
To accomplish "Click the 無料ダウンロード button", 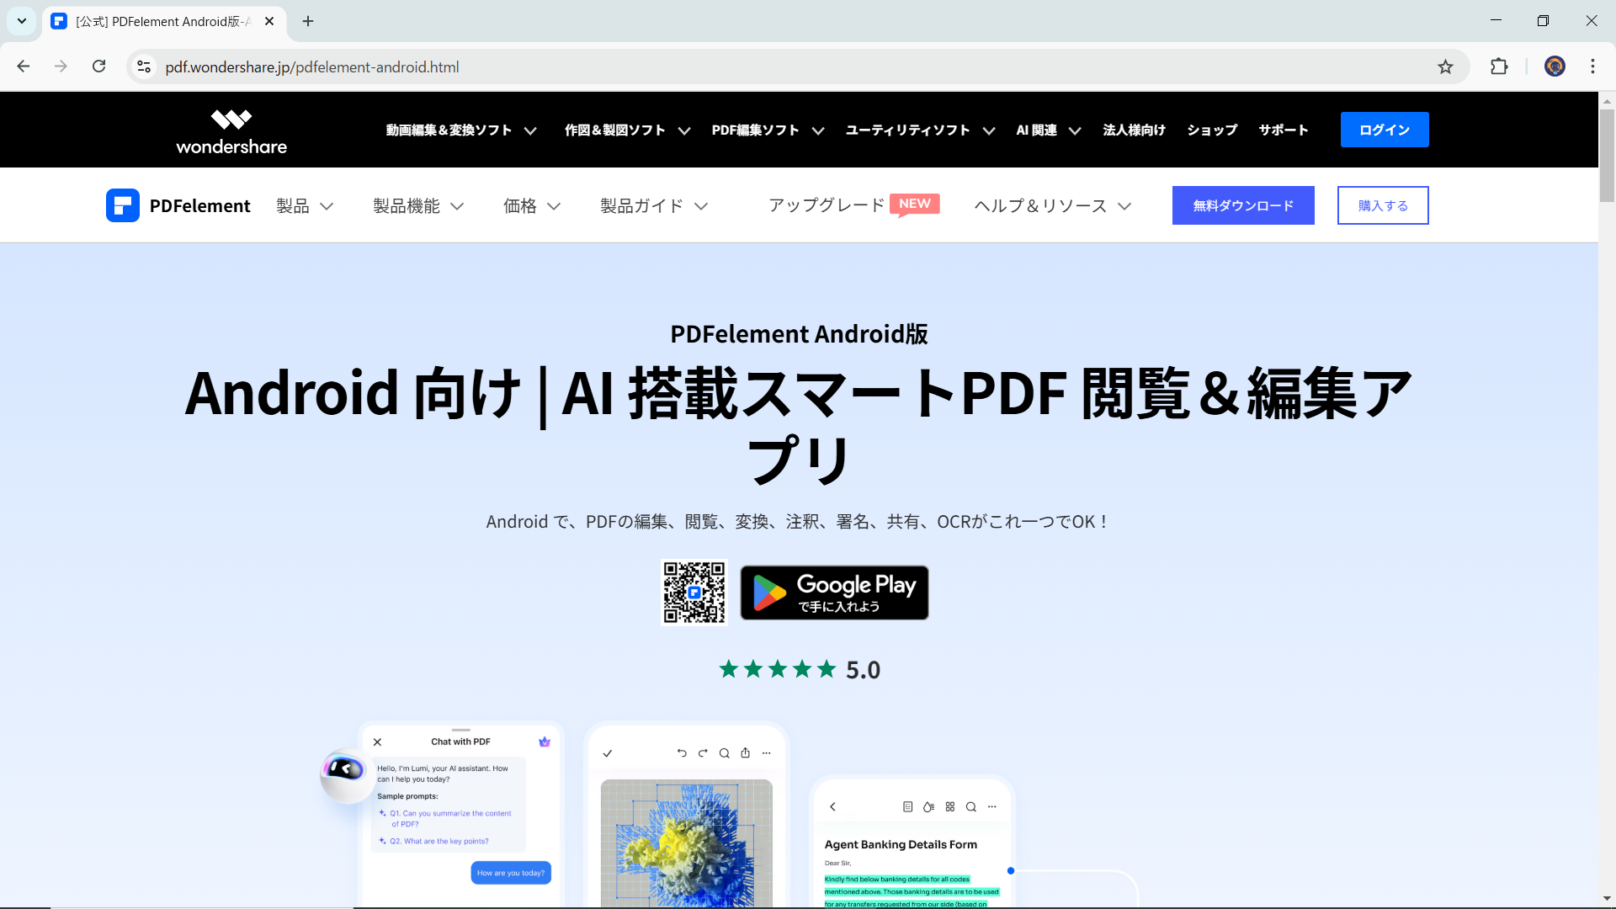I will point(1243,205).
